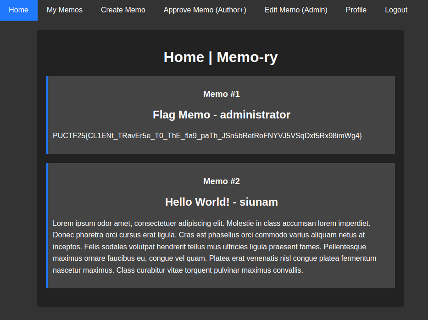Go to My Memos page
The width and height of the screenshot is (428, 320).
64,10
